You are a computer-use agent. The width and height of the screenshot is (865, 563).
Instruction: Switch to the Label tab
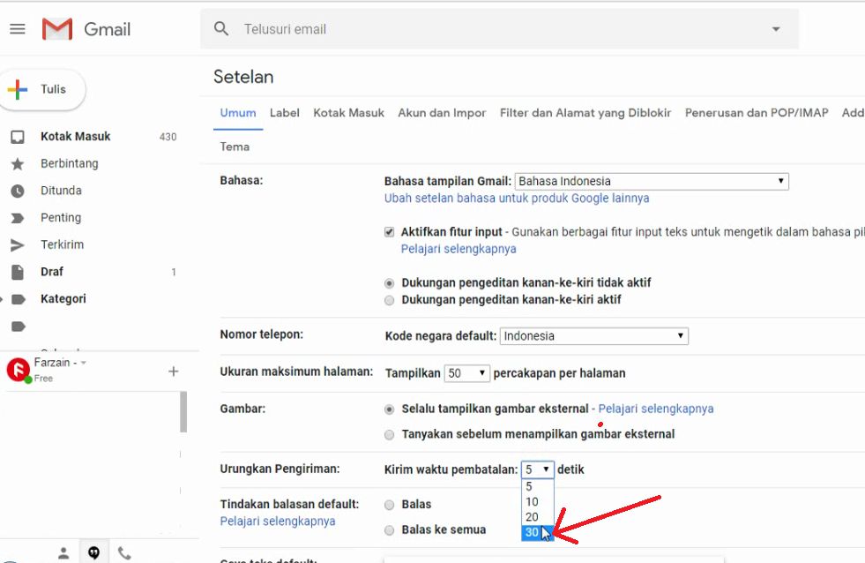pos(285,113)
